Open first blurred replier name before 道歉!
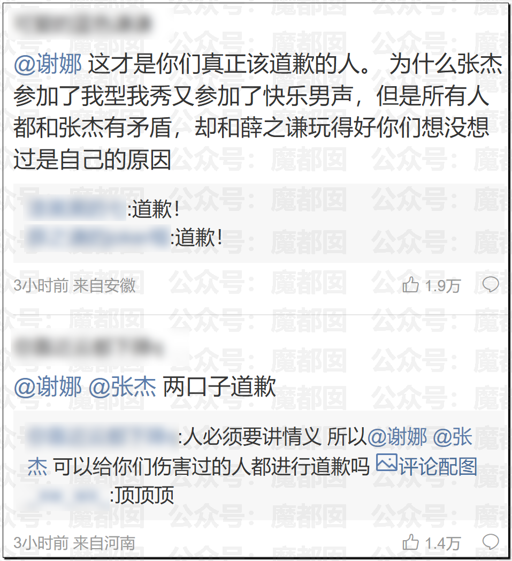The height and width of the screenshot is (561, 512). tap(76, 209)
